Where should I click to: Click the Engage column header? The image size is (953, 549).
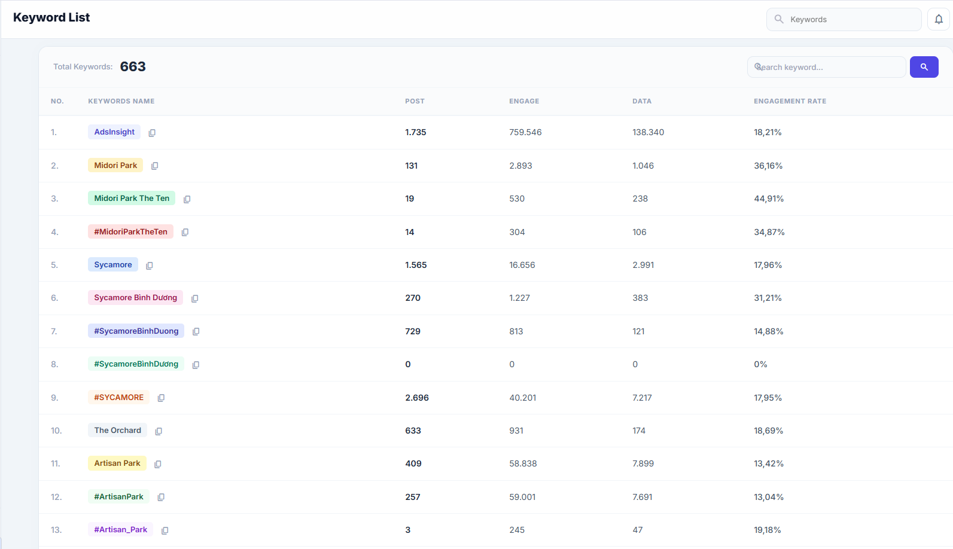pyautogui.click(x=524, y=101)
